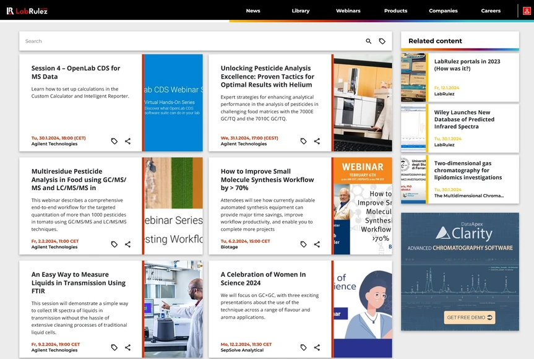Open the tag filter in search bar

click(x=382, y=41)
